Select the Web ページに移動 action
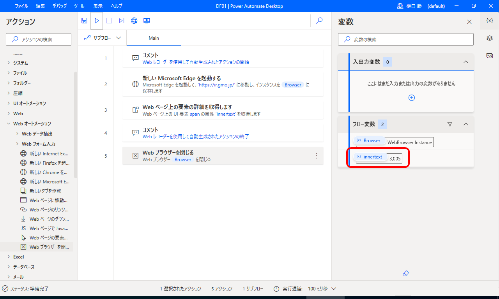The width and height of the screenshot is (499, 299). pyautogui.click(x=44, y=201)
